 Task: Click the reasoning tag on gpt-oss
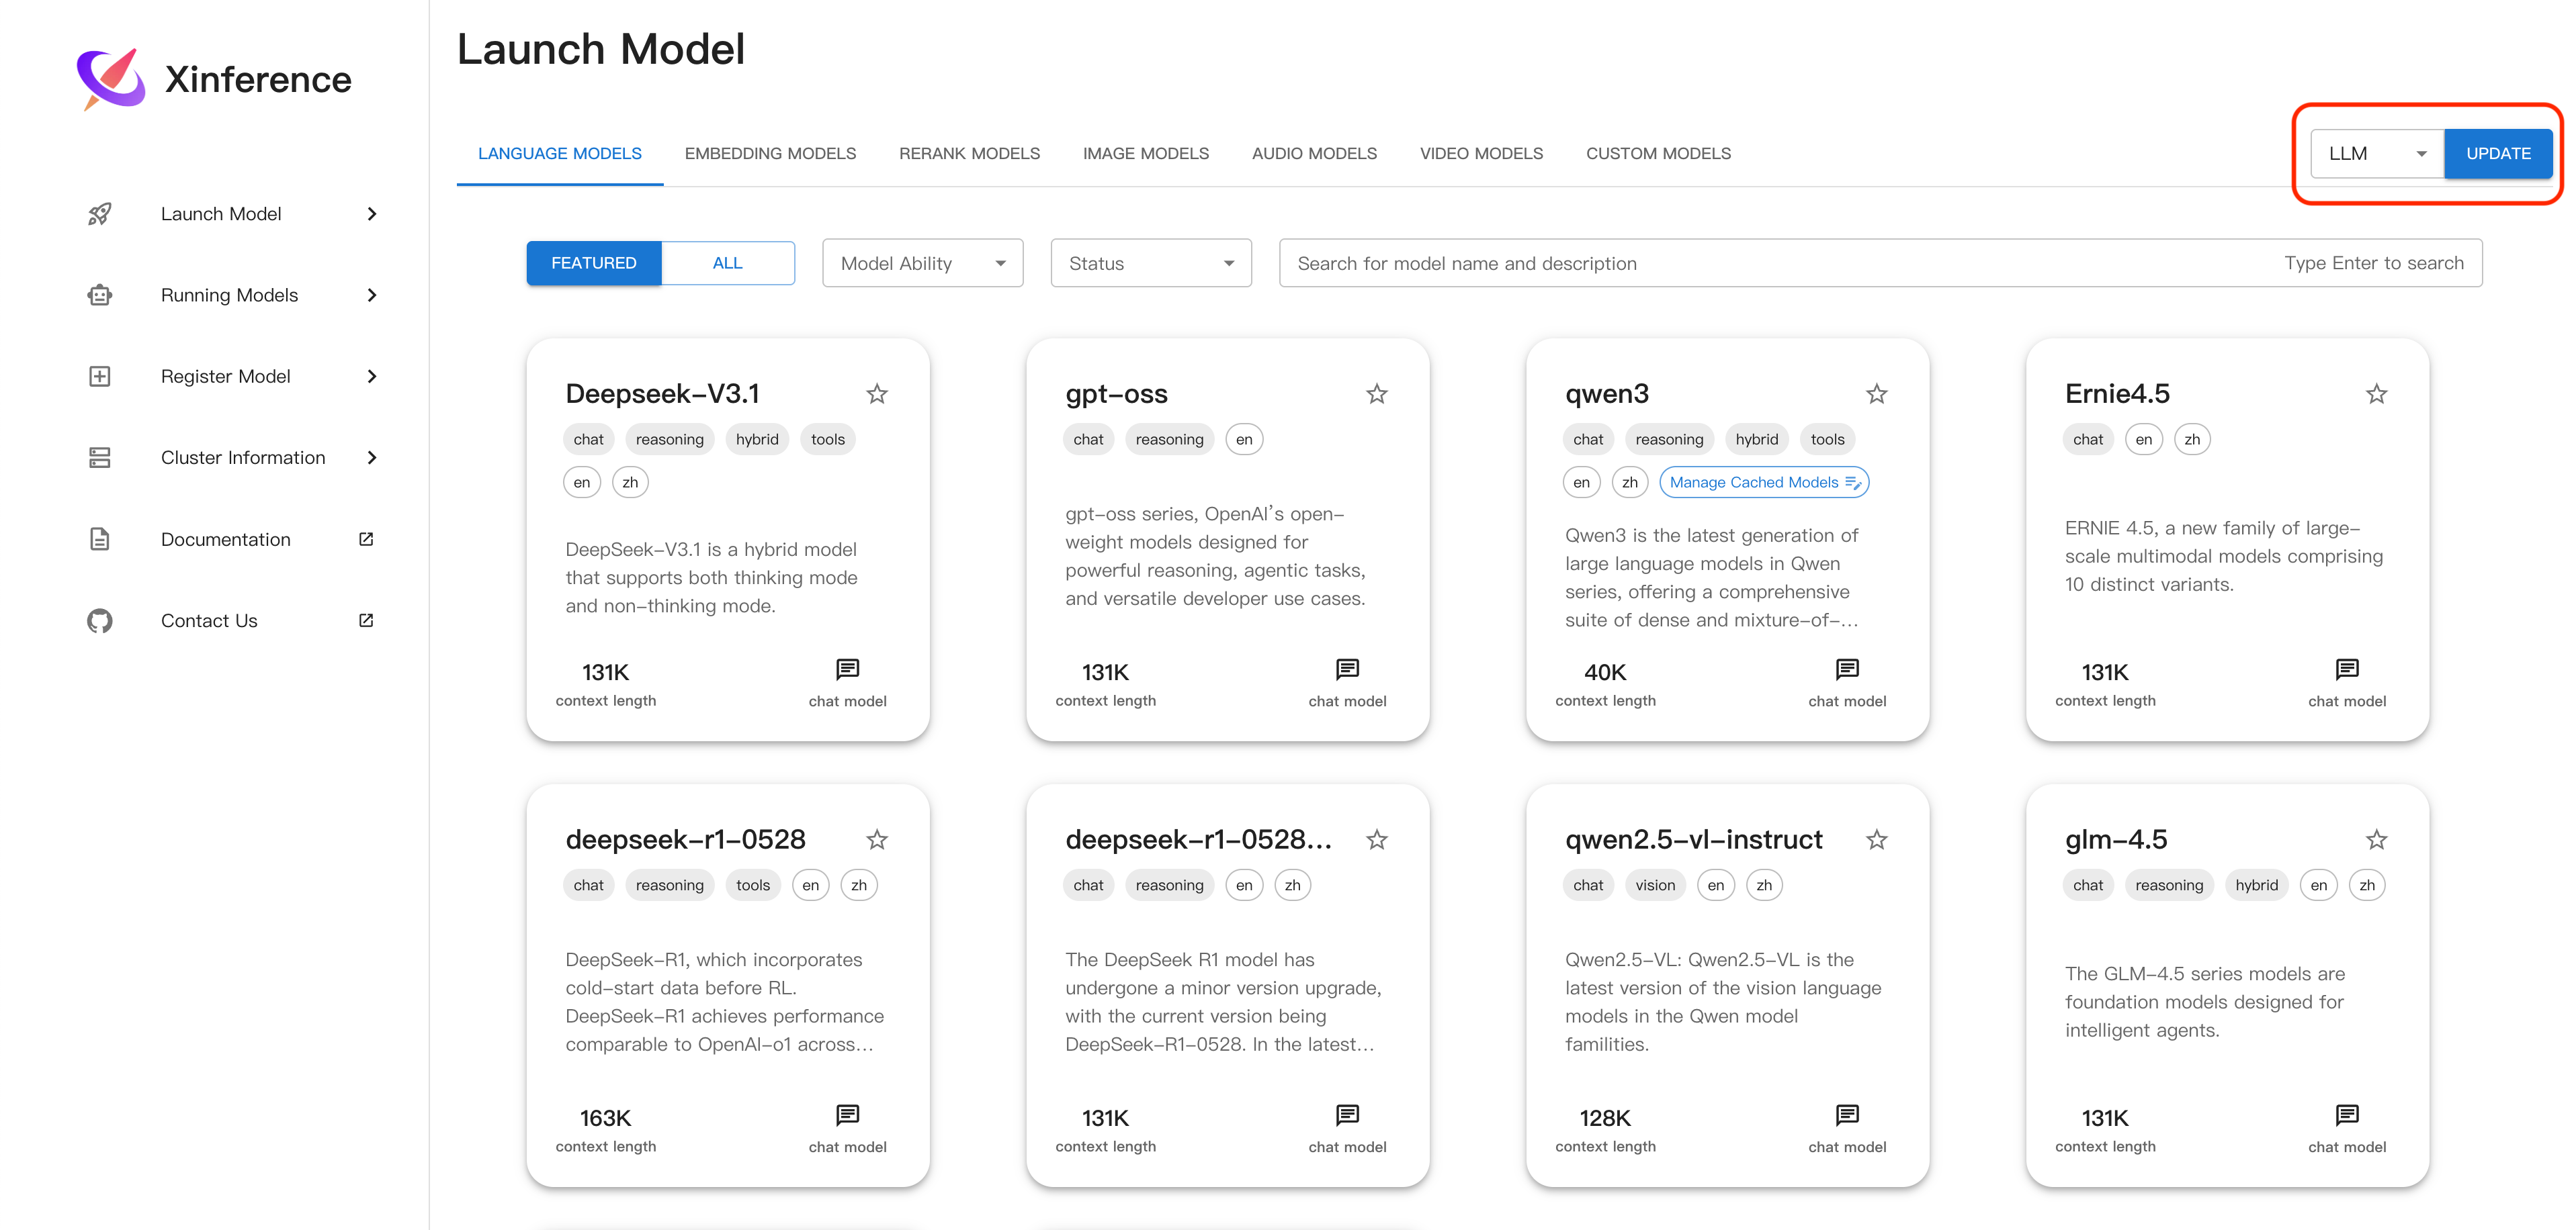(1169, 440)
